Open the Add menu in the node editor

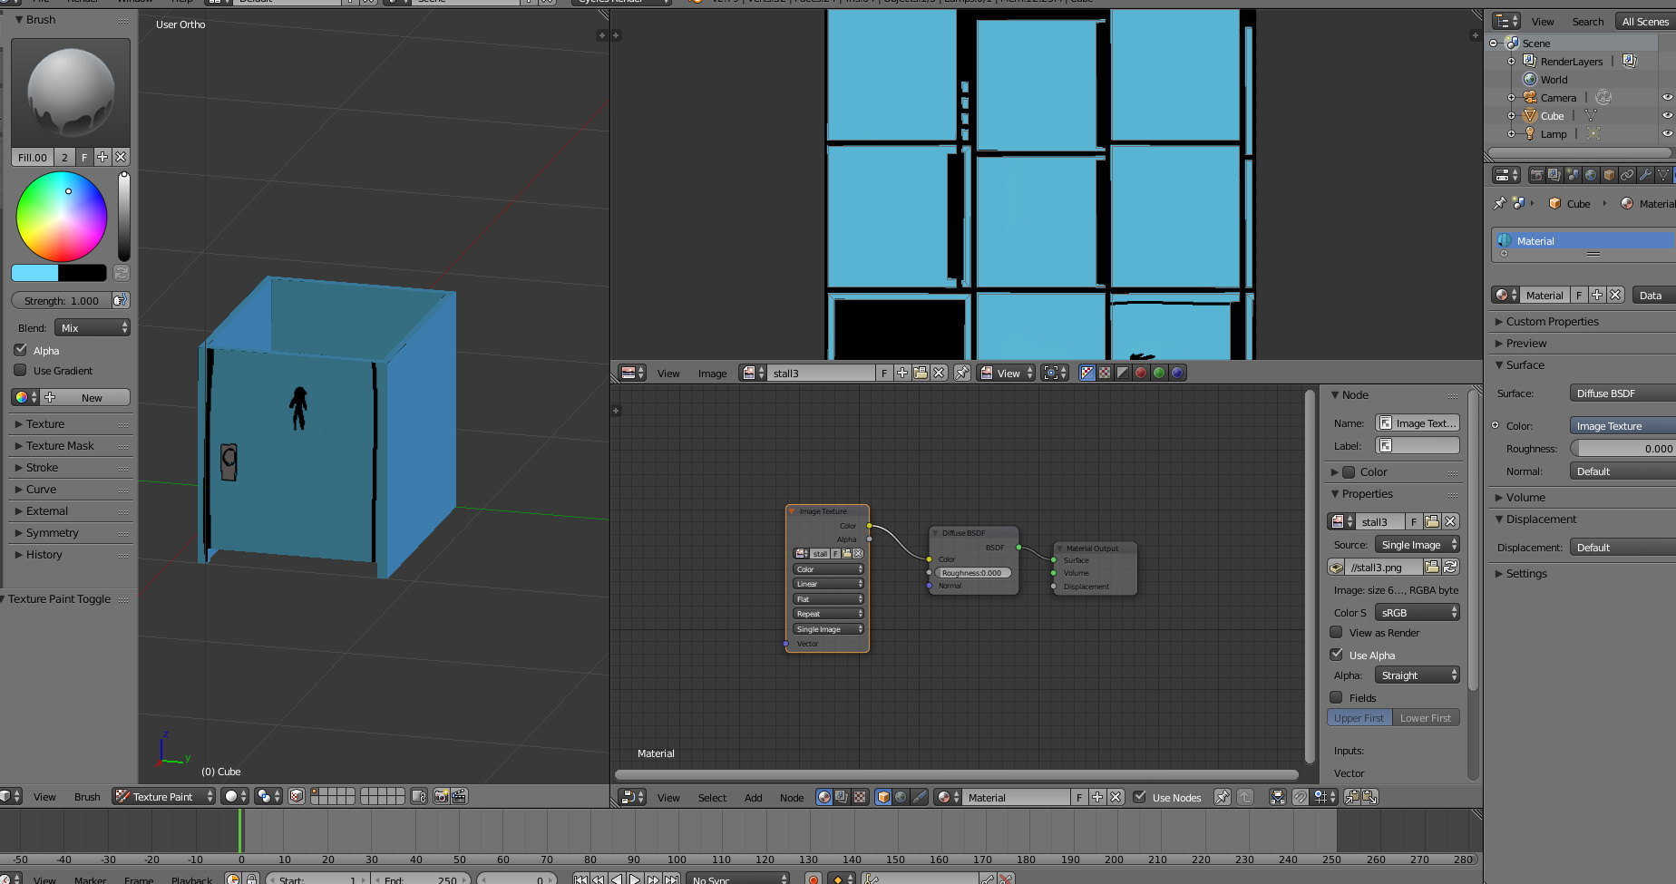[753, 797]
